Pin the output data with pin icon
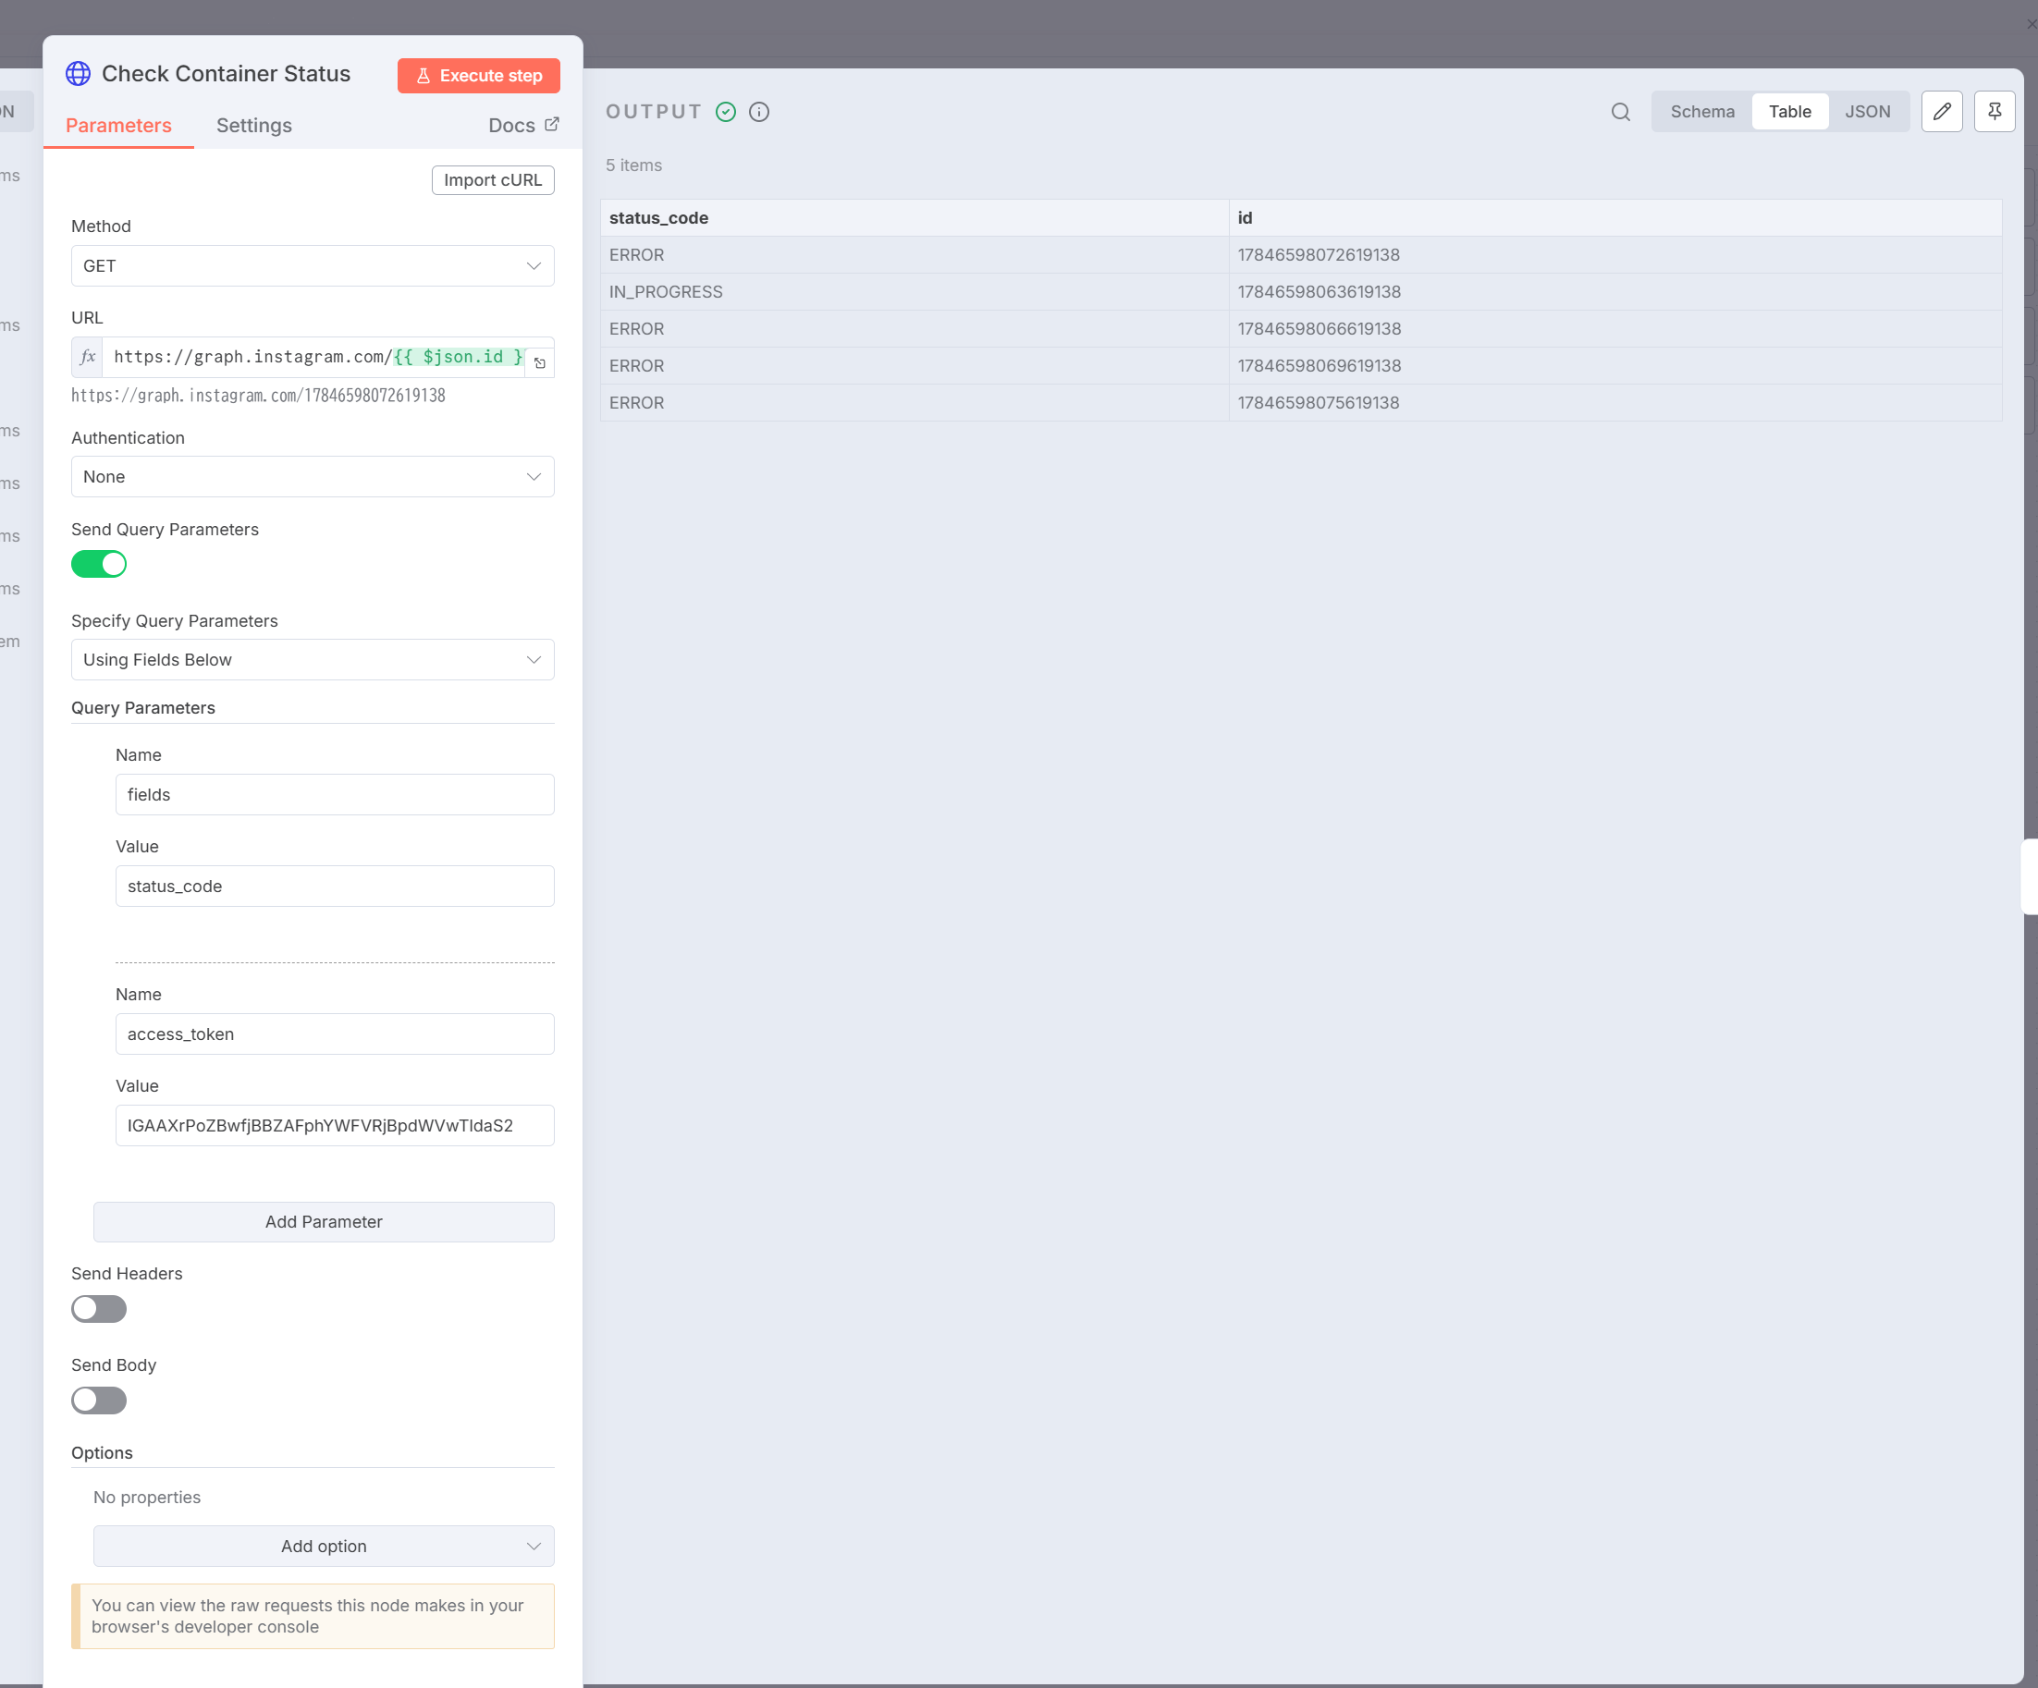The image size is (2038, 1688). pyautogui.click(x=1994, y=112)
